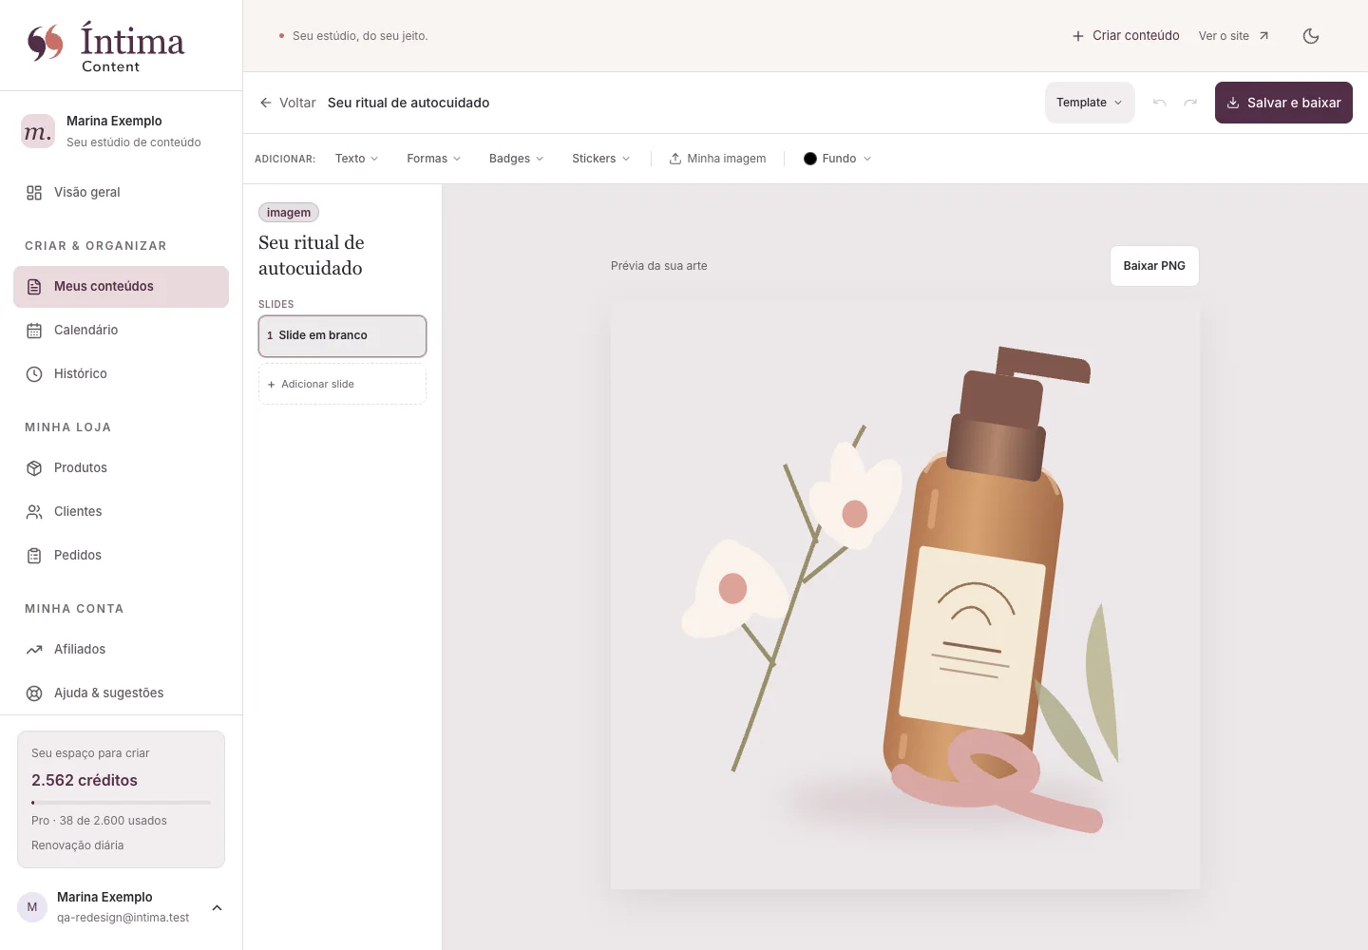Open Meus conteúdos menu item
The width and height of the screenshot is (1368, 950).
(121, 287)
